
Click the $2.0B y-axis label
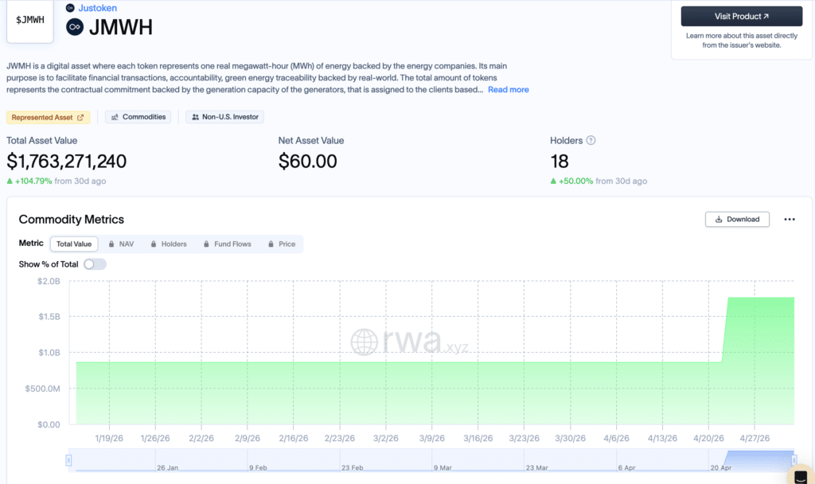click(x=49, y=281)
